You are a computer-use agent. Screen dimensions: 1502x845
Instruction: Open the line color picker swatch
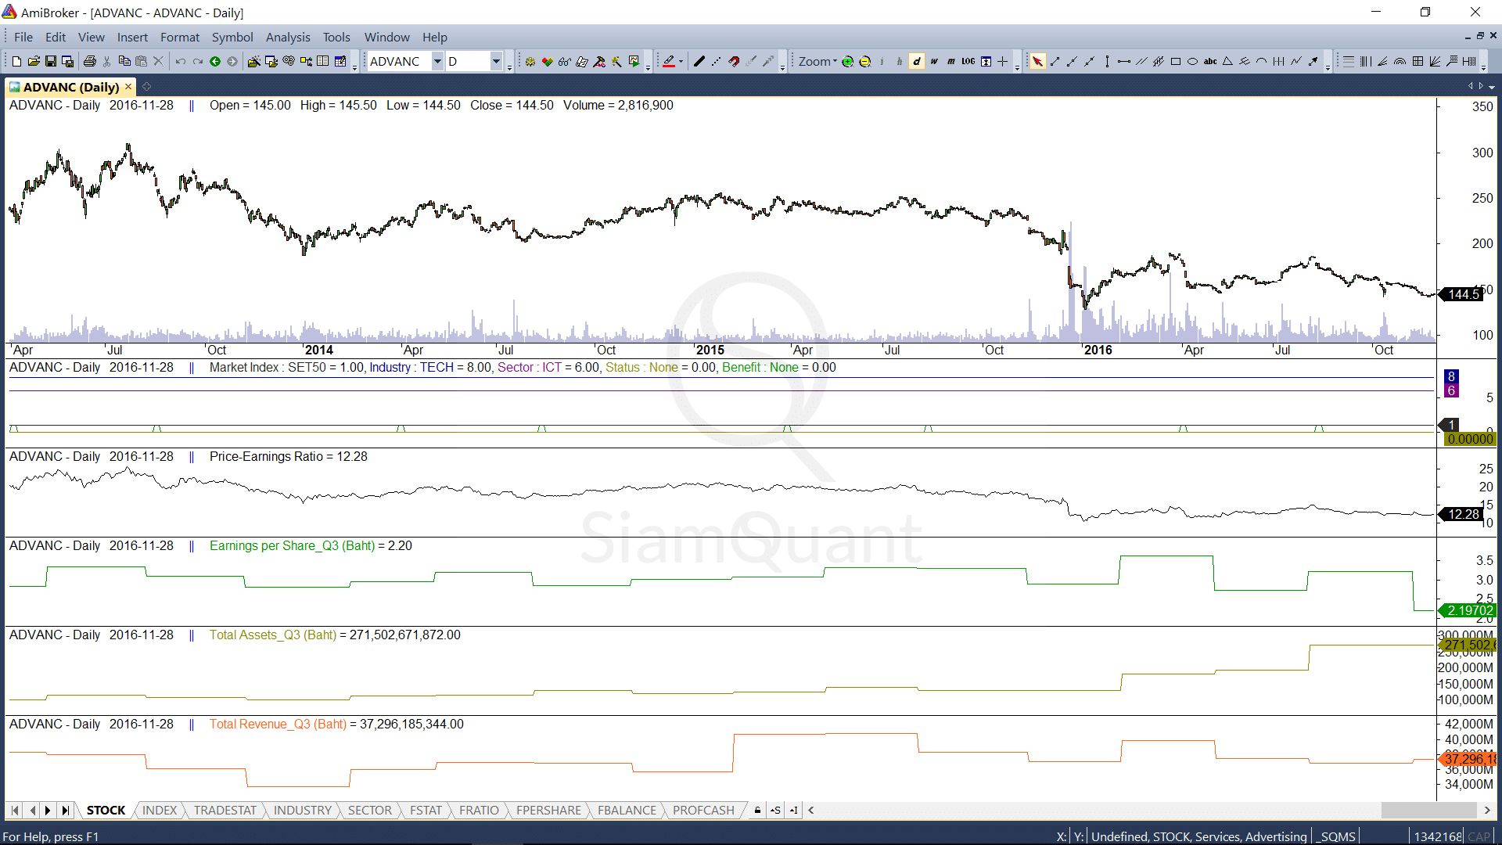(x=669, y=62)
